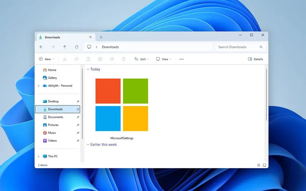Open the View dropdown

[164, 59]
